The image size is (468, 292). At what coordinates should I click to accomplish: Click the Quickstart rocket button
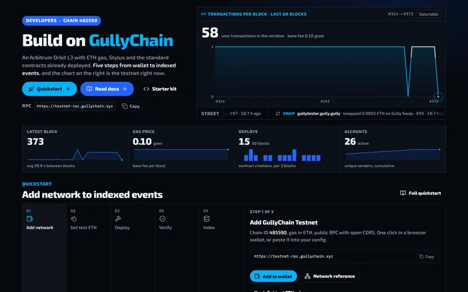pos(49,89)
